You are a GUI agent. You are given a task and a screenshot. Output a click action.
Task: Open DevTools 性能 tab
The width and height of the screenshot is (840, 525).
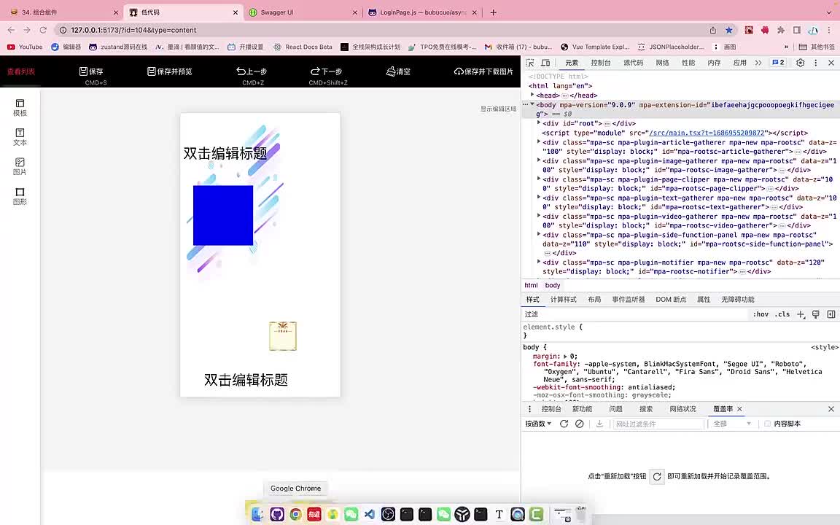[x=688, y=63]
